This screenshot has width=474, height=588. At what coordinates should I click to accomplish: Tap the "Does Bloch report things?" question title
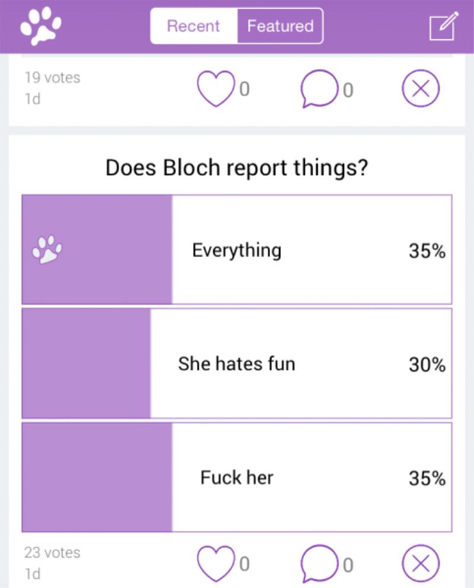[236, 168]
